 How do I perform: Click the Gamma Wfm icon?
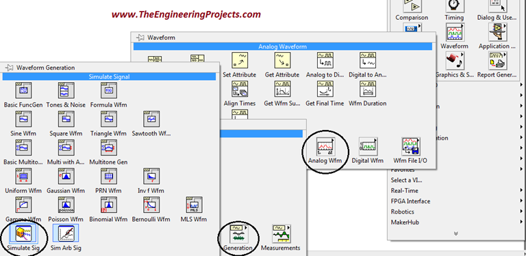click(x=23, y=205)
